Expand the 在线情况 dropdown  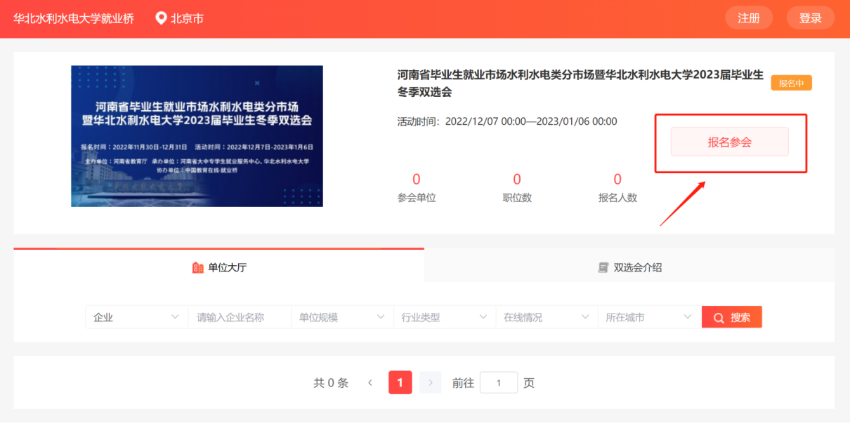click(547, 316)
